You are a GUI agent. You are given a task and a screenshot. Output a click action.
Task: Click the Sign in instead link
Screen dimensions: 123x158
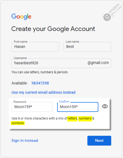(25, 141)
